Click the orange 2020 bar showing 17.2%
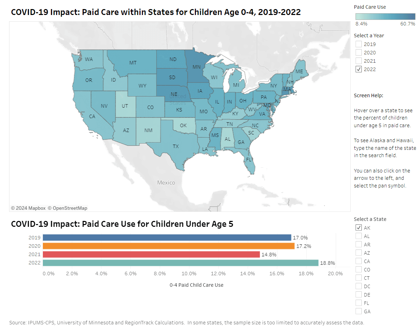Screen dimensions: 420x331 coord(167,246)
